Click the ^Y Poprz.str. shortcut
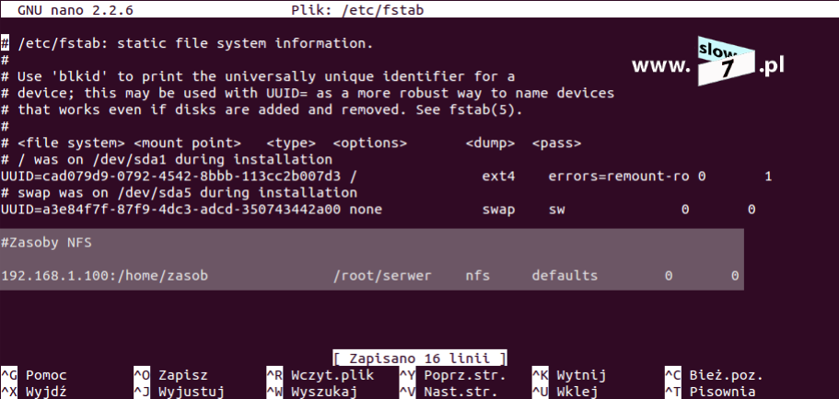 coord(453,375)
